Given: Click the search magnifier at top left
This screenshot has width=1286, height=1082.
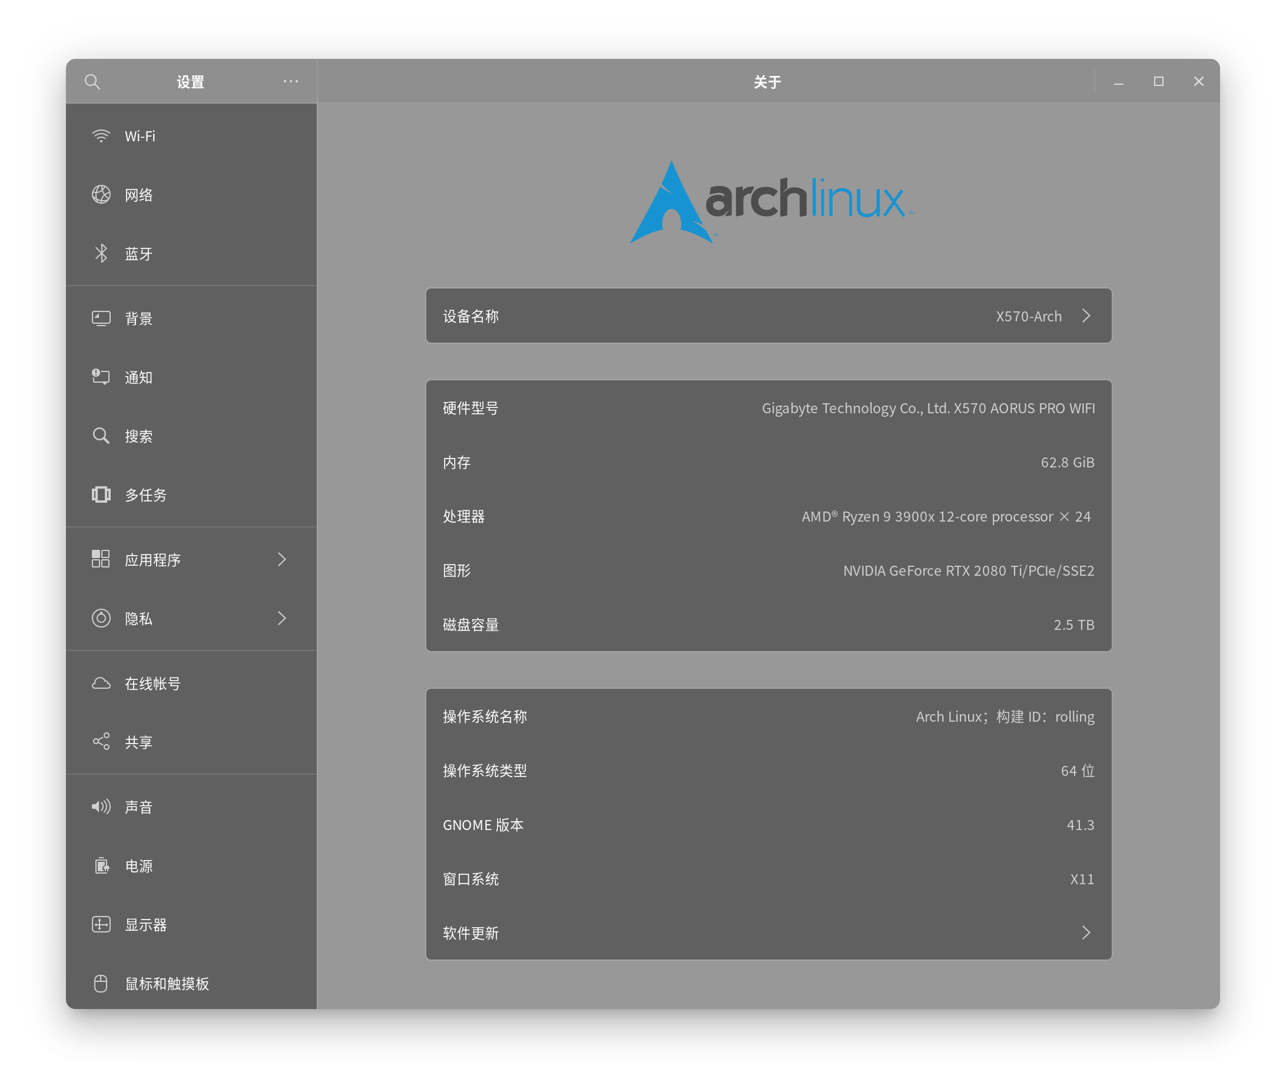Looking at the screenshot, I should 93,81.
